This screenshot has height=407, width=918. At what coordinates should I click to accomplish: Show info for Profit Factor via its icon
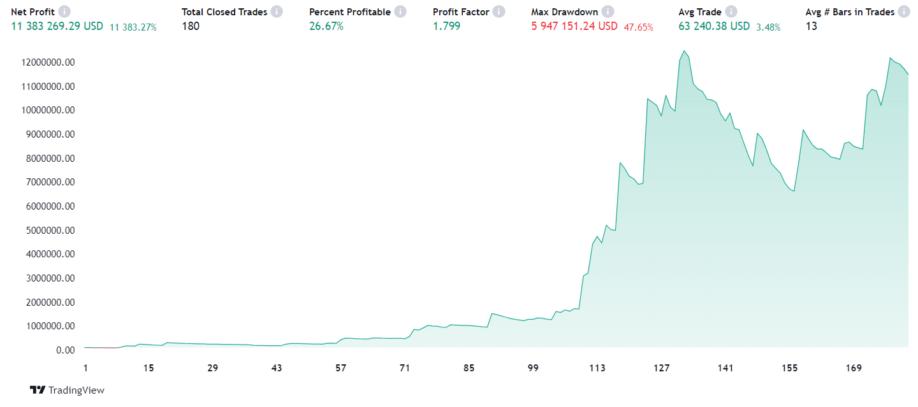point(499,11)
